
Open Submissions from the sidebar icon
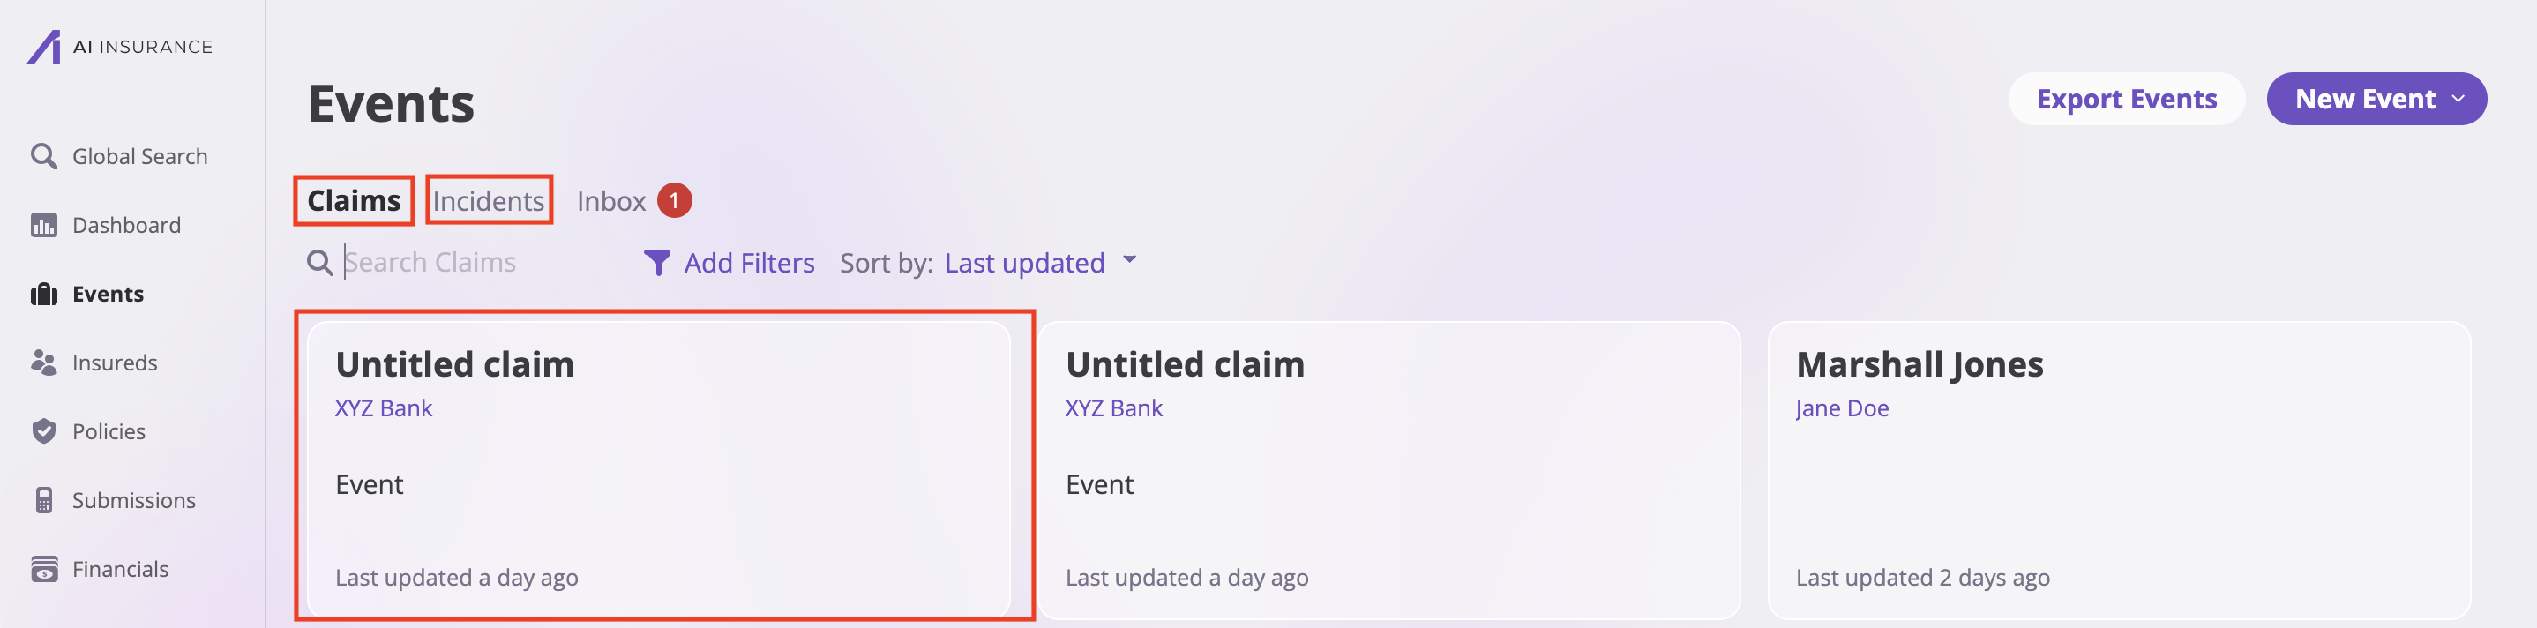[x=45, y=500]
